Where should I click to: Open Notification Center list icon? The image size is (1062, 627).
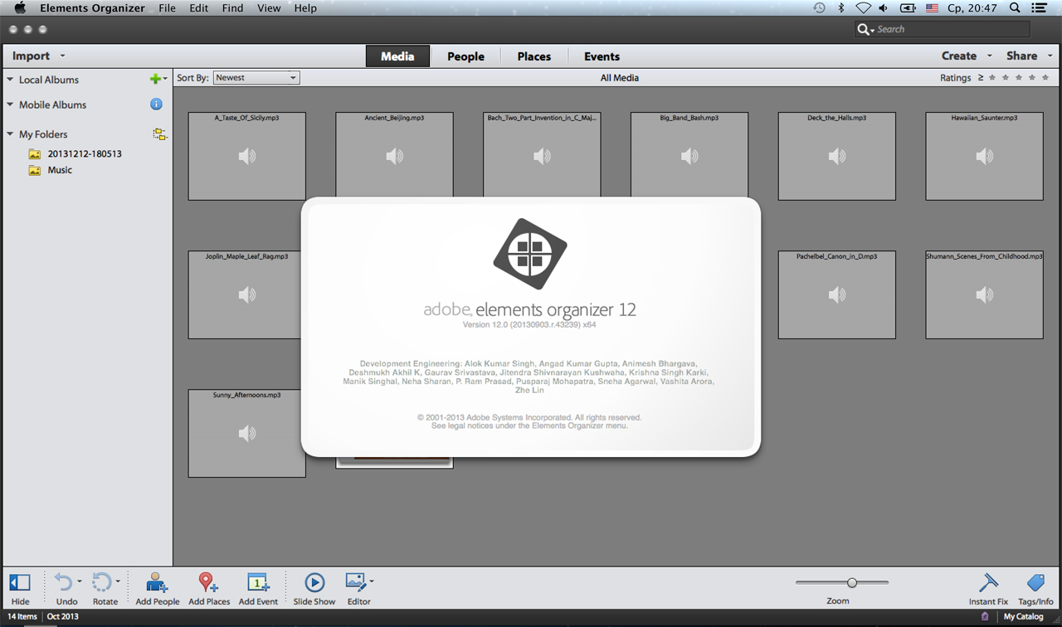click(1039, 7)
